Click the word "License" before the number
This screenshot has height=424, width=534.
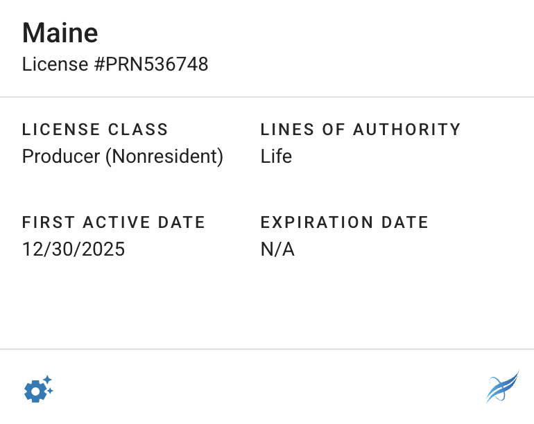[x=46, y=64]
